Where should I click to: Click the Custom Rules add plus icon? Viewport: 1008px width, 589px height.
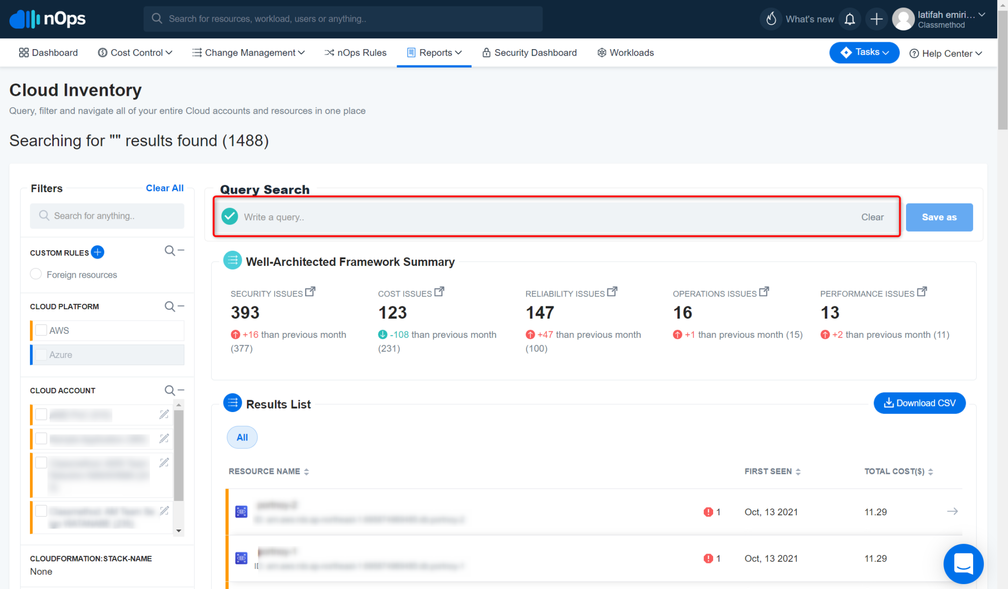coord(97,252)
